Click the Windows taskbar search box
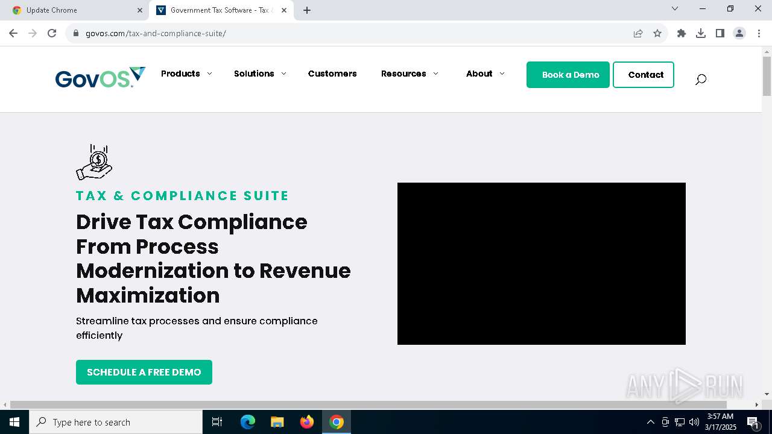The width and height of the screenshot is (772, 434). pos(116,422)
